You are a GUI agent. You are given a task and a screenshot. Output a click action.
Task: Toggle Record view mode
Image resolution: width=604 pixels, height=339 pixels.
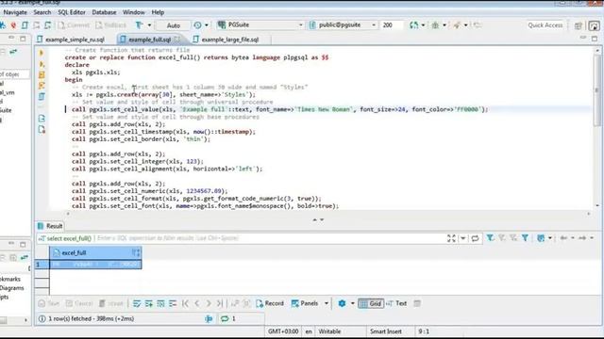tap(270, 303)
